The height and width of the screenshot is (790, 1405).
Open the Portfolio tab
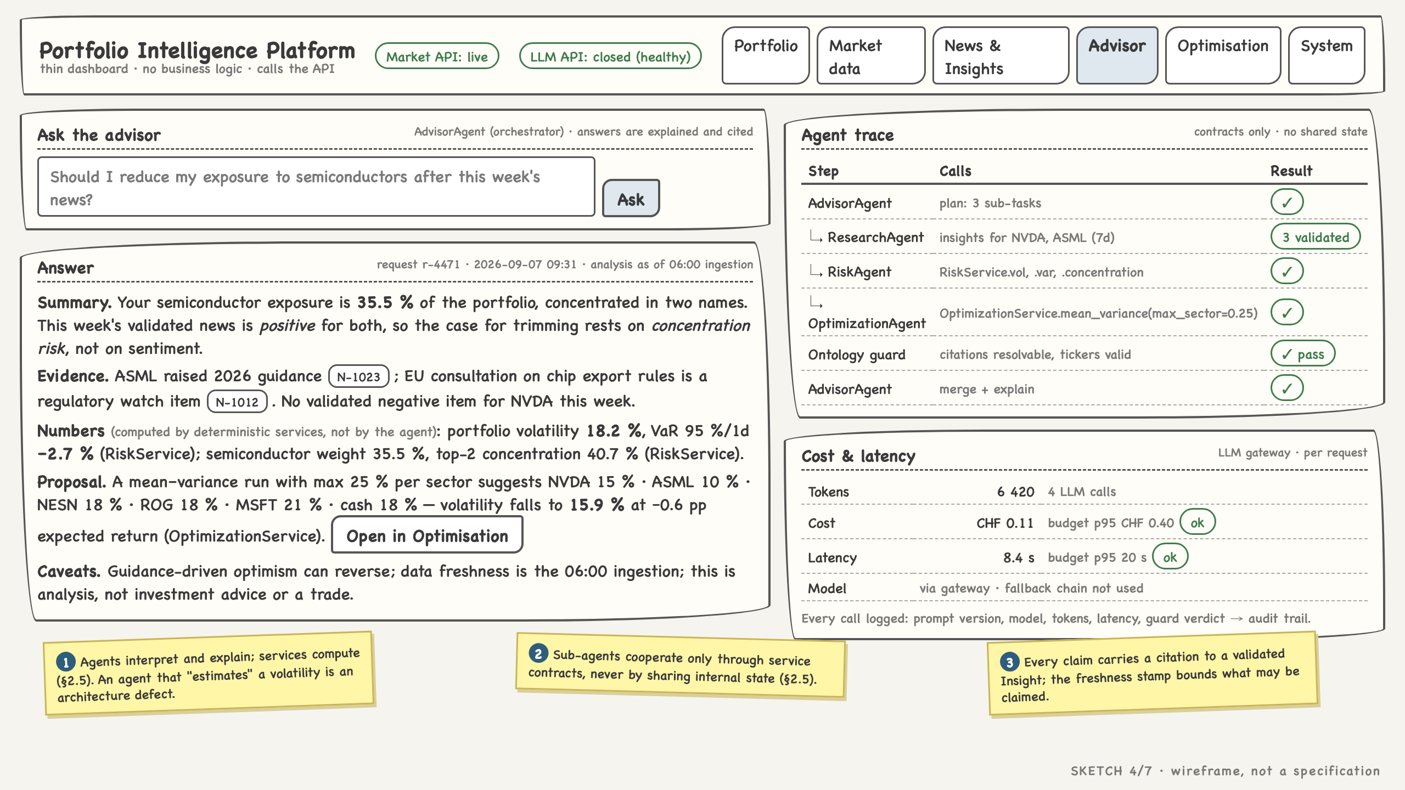point(766,55)
